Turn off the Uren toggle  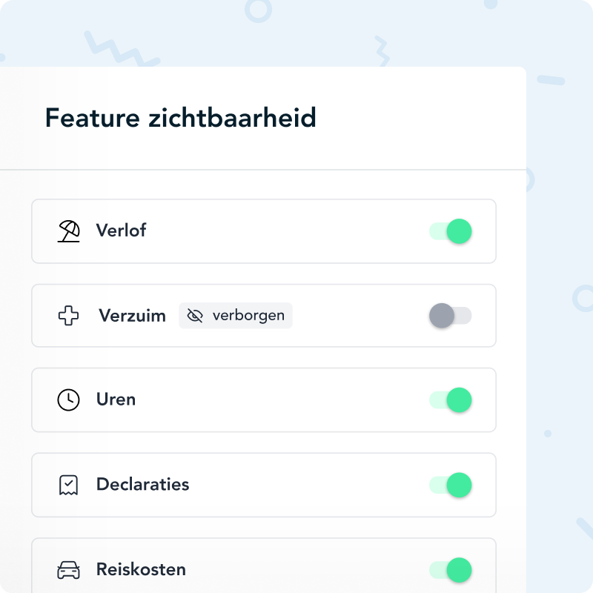point(451,400)
